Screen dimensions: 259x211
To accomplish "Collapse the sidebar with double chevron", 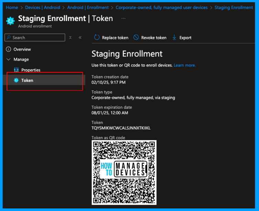I will [x=80, y=38].
